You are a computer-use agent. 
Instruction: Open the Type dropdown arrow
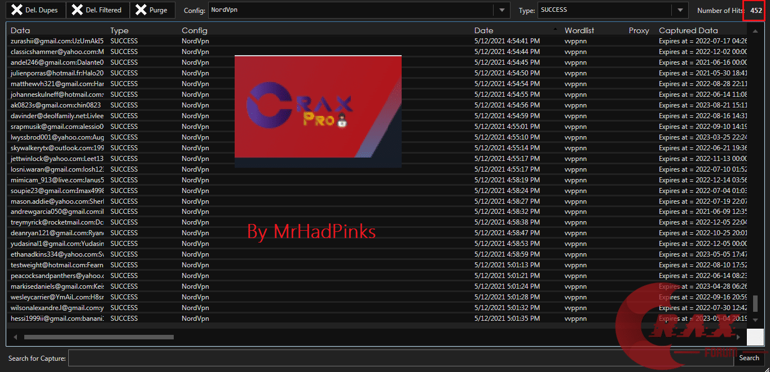680,10
